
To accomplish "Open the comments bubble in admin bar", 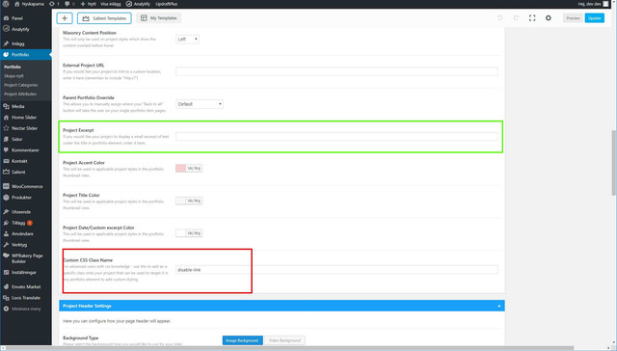I will [x=69, y=4].
